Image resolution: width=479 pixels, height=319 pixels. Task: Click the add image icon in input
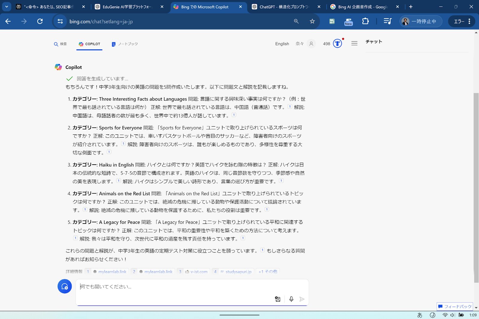coord(278,299)
